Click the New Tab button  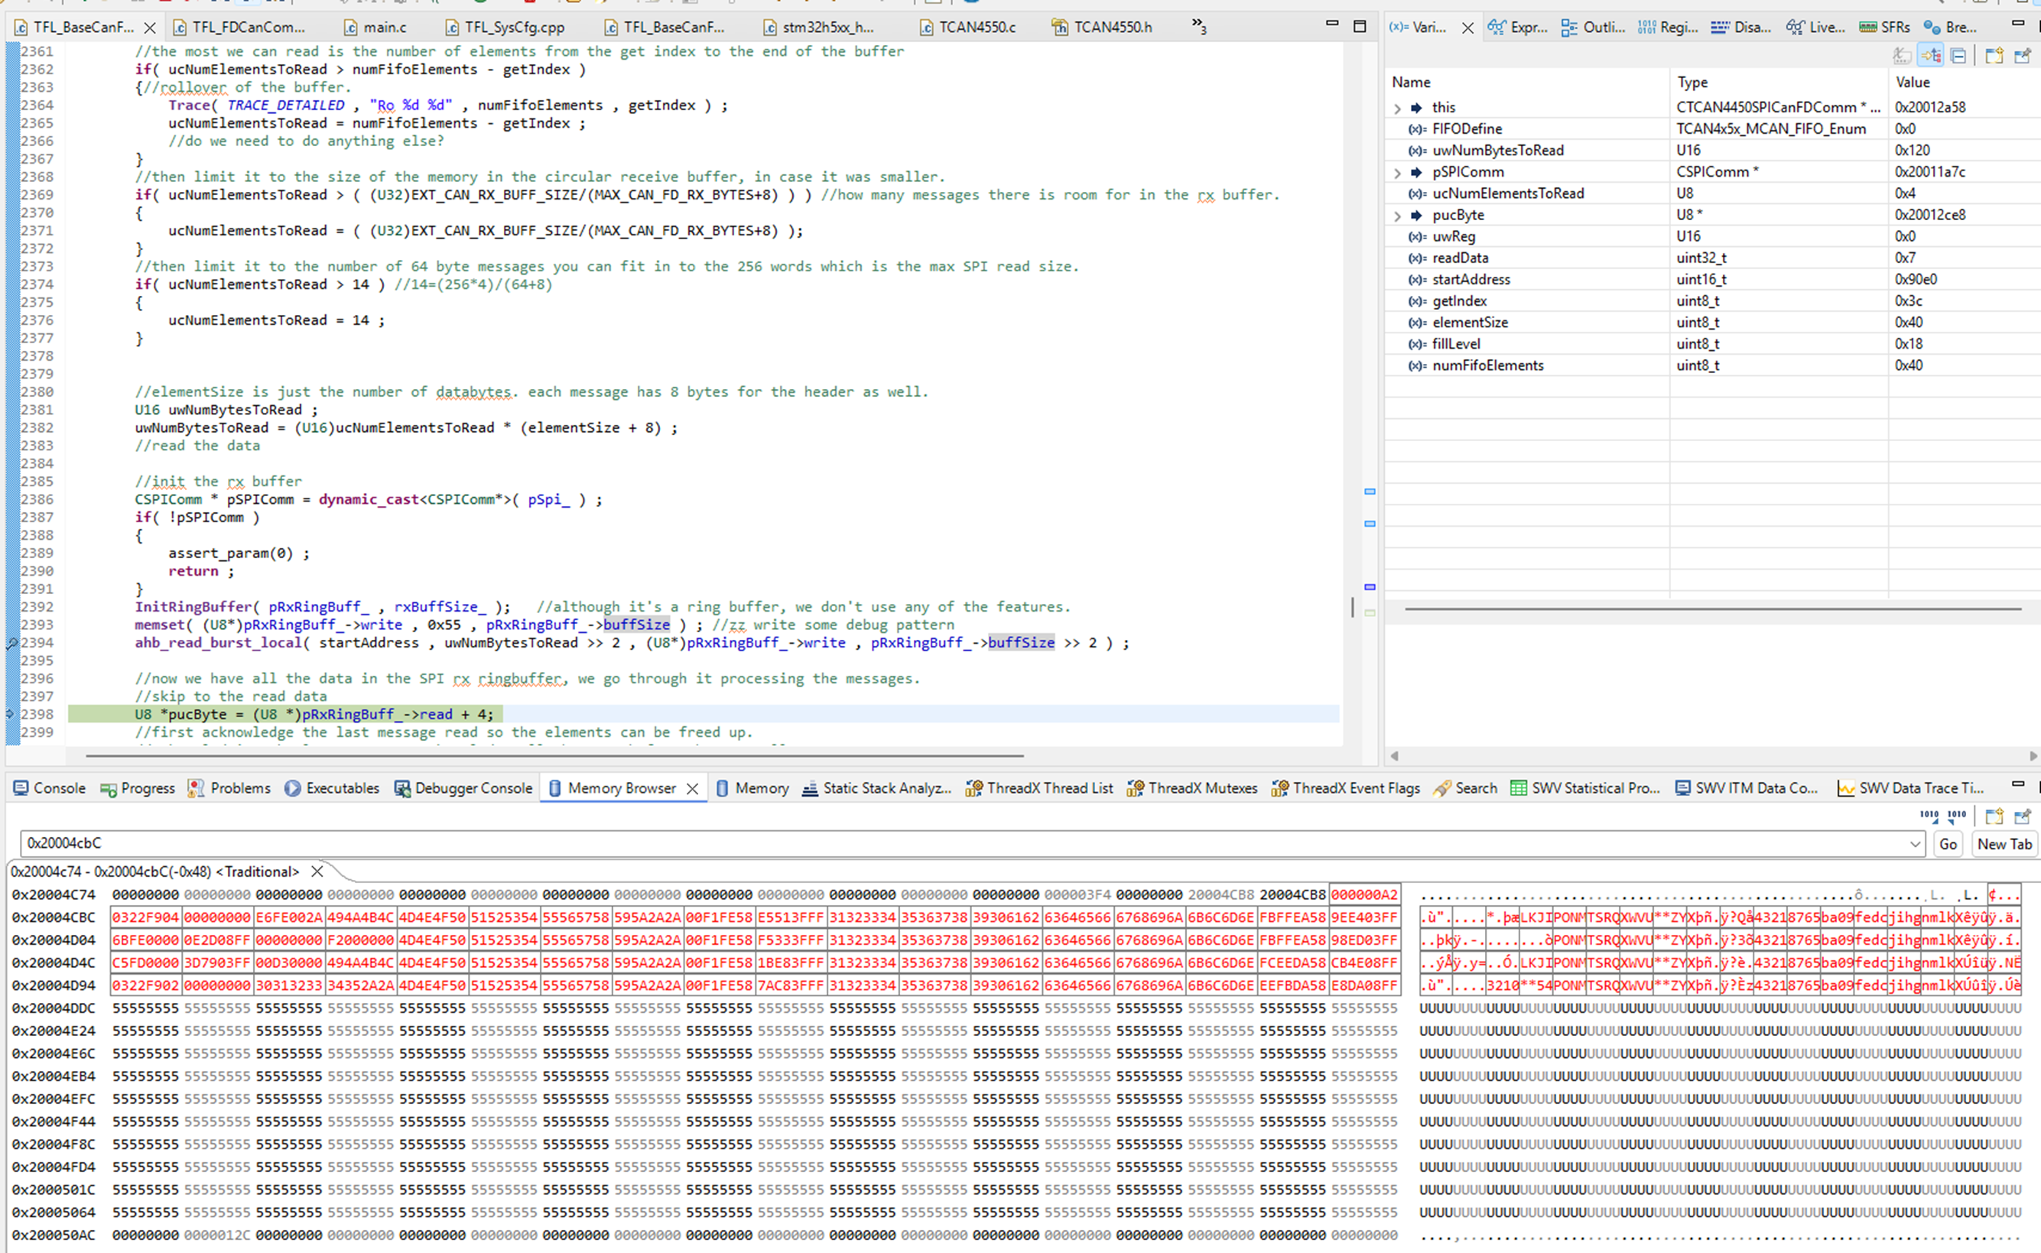pyautogui.click(x=2004, y=844)
